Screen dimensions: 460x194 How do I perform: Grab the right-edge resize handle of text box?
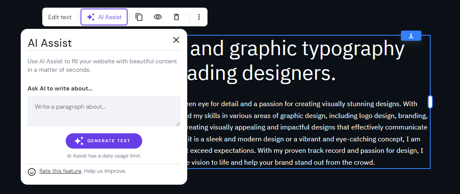(430, 102)
